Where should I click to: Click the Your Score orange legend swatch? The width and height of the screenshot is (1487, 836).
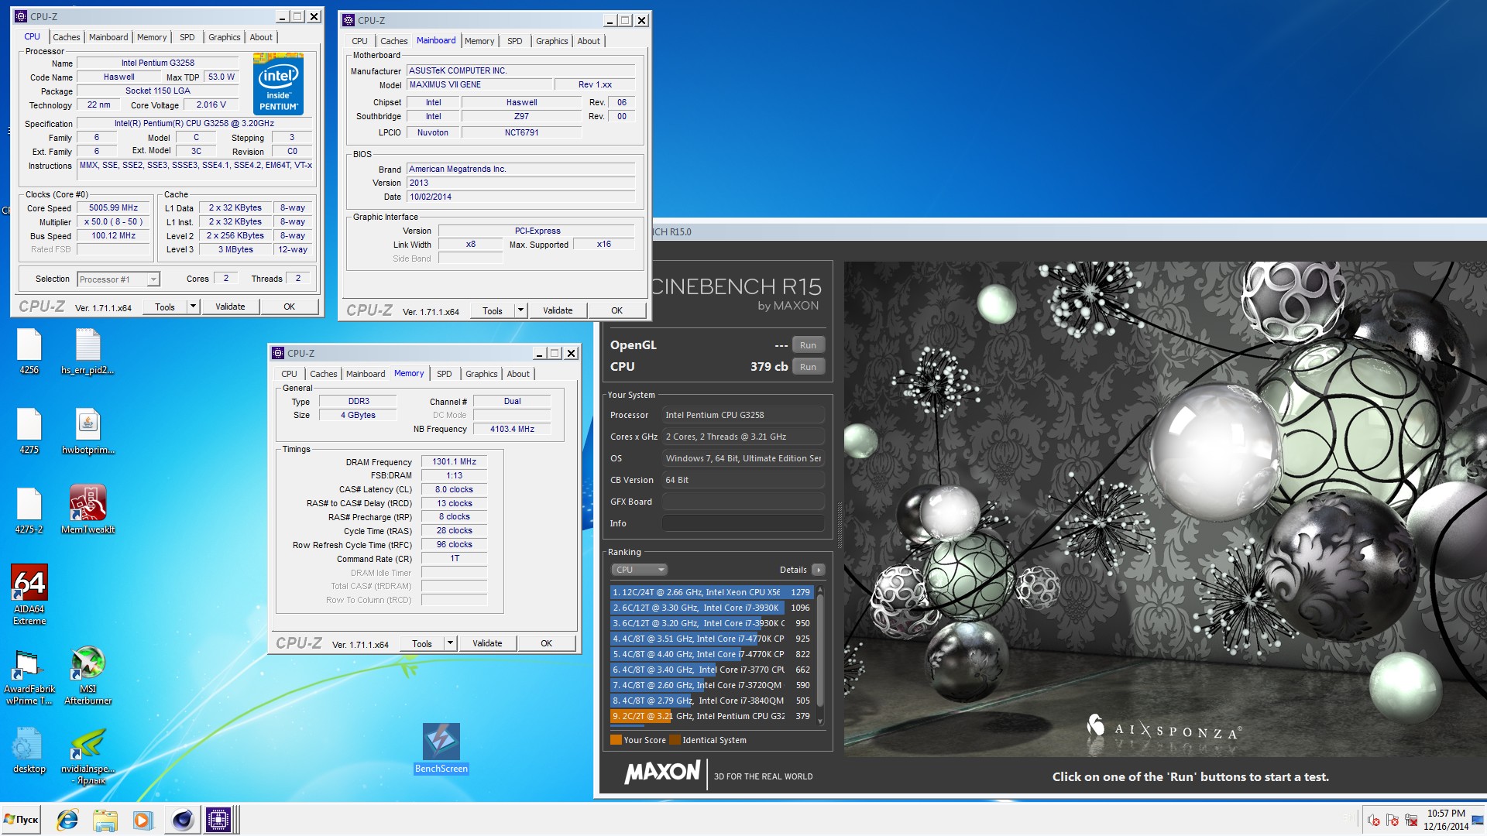[x=616, y=740]
